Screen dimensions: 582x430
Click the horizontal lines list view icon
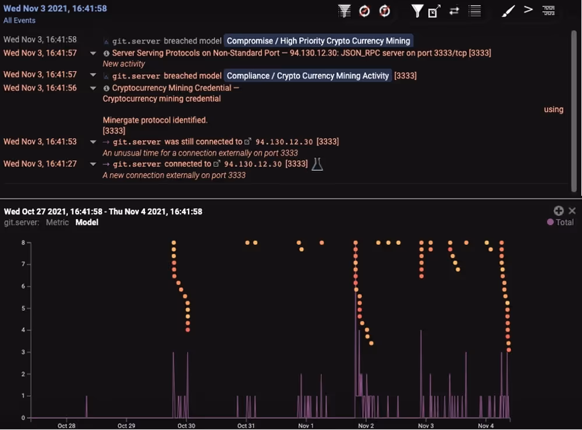[475, 10]
